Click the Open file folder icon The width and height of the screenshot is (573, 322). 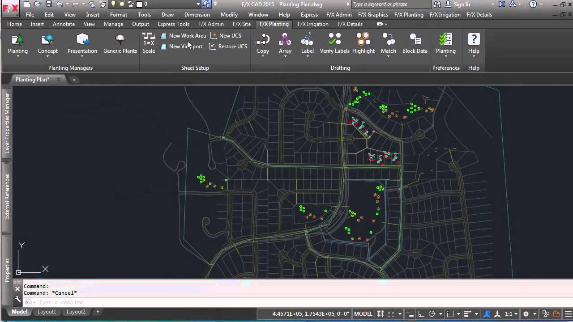(x=38, y=4)
